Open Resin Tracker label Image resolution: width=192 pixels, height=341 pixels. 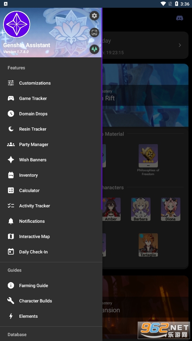coord(33,129)
